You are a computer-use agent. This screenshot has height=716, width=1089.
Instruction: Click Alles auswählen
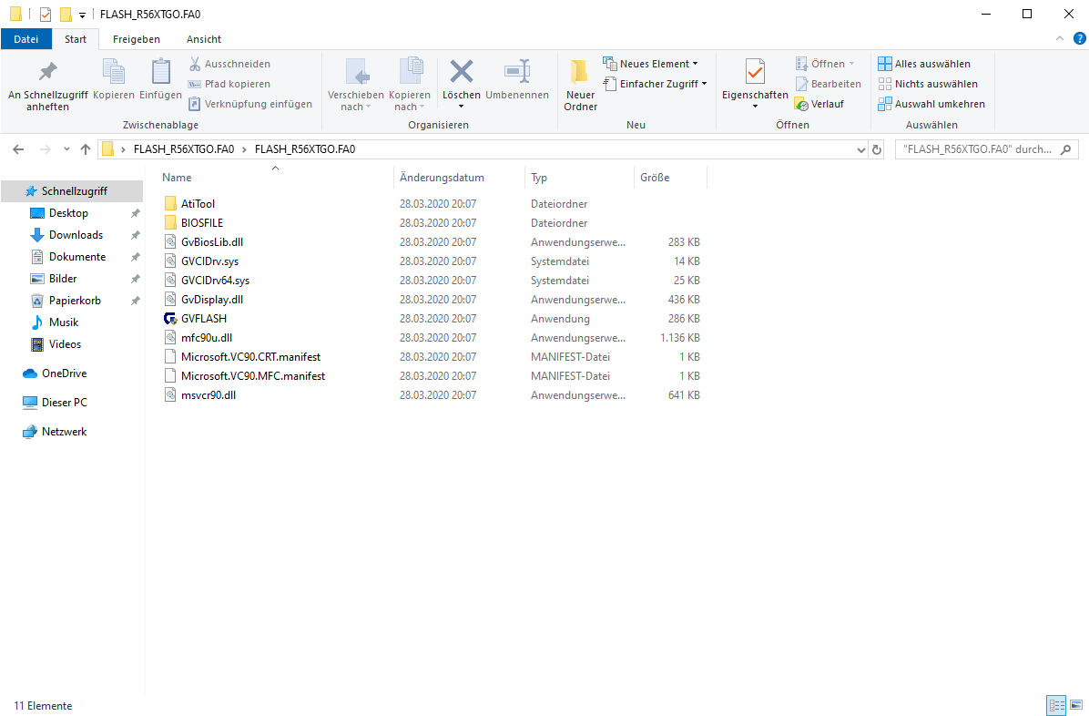(924, 64)
